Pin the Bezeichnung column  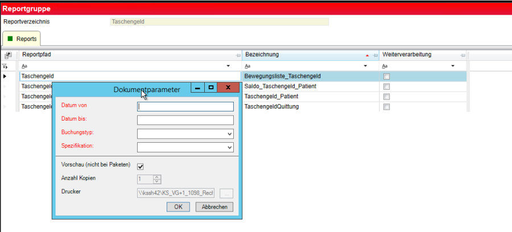click(x=375, y=56)
